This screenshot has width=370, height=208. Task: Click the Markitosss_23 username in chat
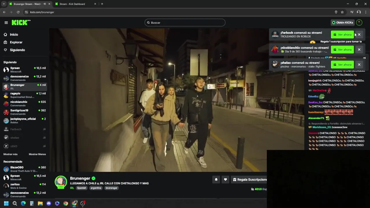coord(321,127)
